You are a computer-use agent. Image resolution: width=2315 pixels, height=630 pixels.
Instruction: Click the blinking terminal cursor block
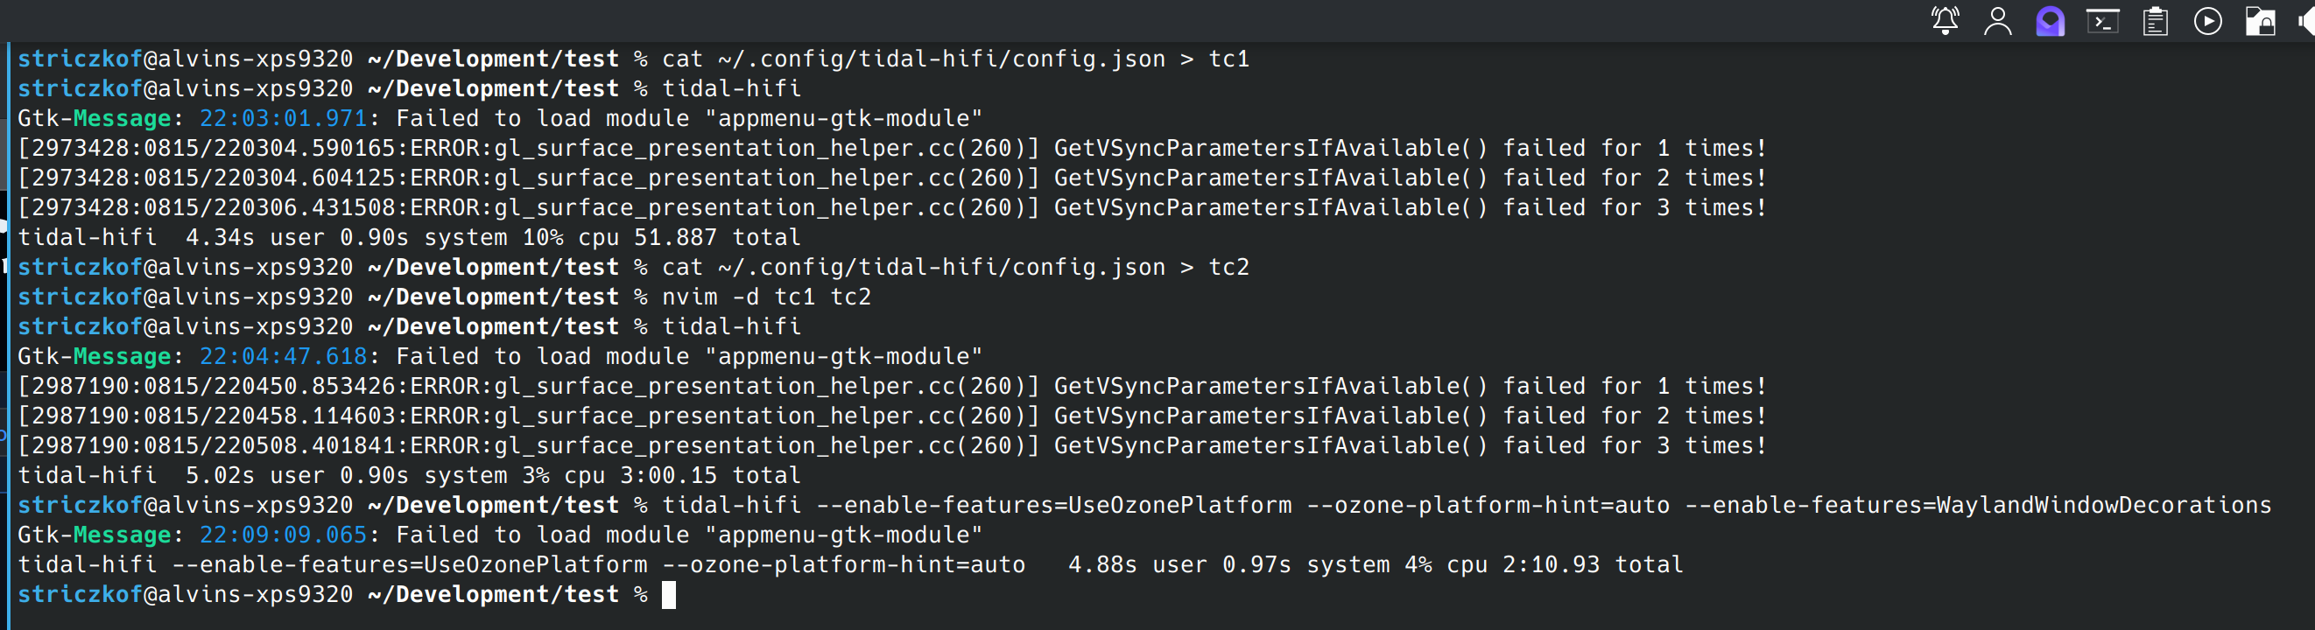[669, 594]
